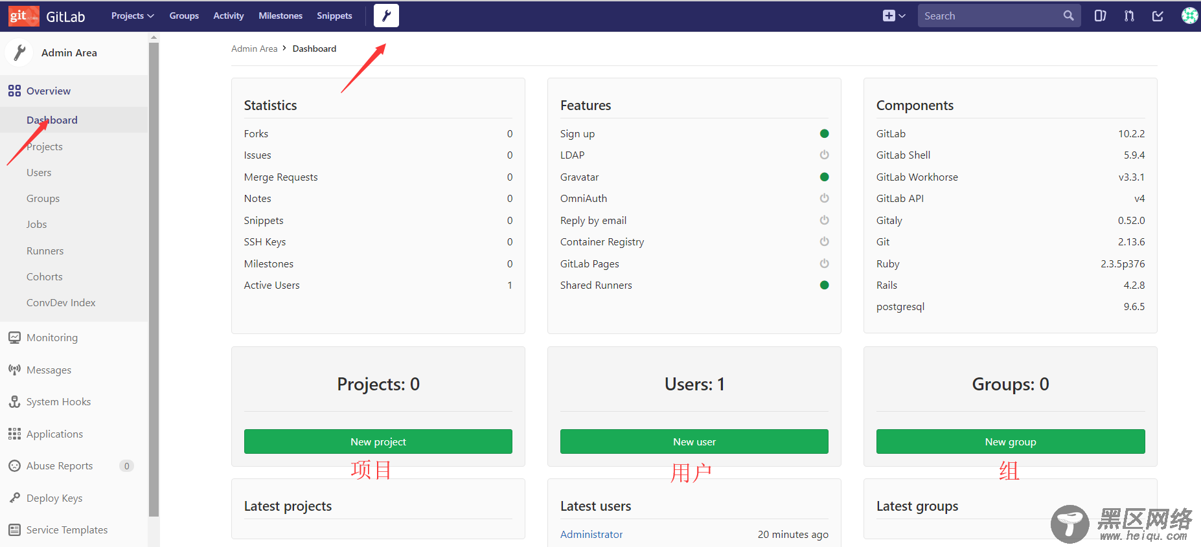Click the GitLab logo in the header
This screenshot has height=547, width=1201.
click(47, 16)
